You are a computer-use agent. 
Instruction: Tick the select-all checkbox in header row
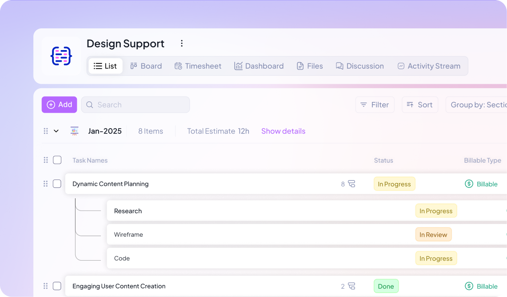coord(57,160)
